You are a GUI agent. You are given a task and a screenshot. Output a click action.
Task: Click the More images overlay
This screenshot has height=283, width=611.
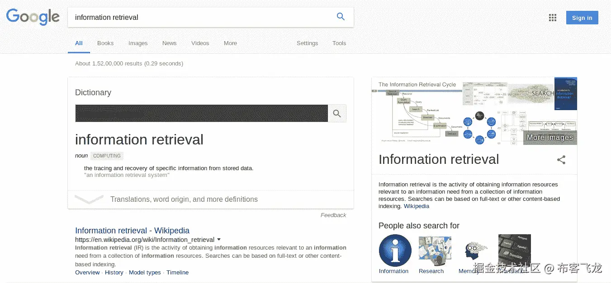550,138
